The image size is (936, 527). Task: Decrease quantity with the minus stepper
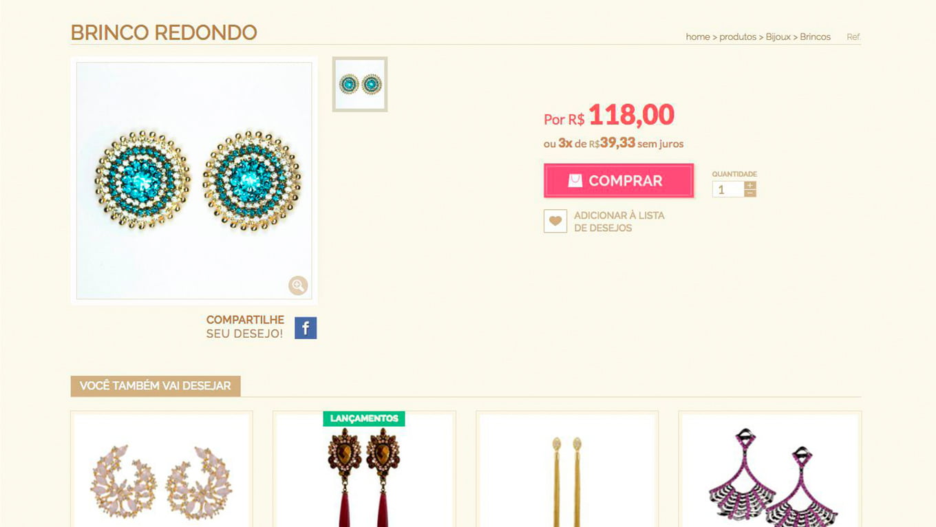[750, 193]
